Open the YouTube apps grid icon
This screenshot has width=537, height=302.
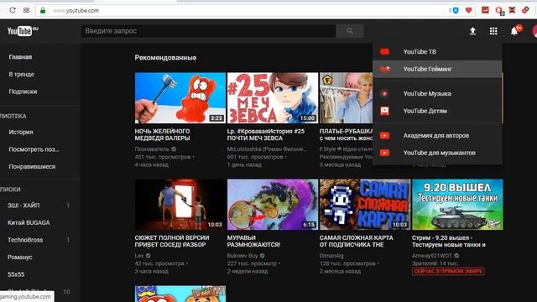[493, 31]
